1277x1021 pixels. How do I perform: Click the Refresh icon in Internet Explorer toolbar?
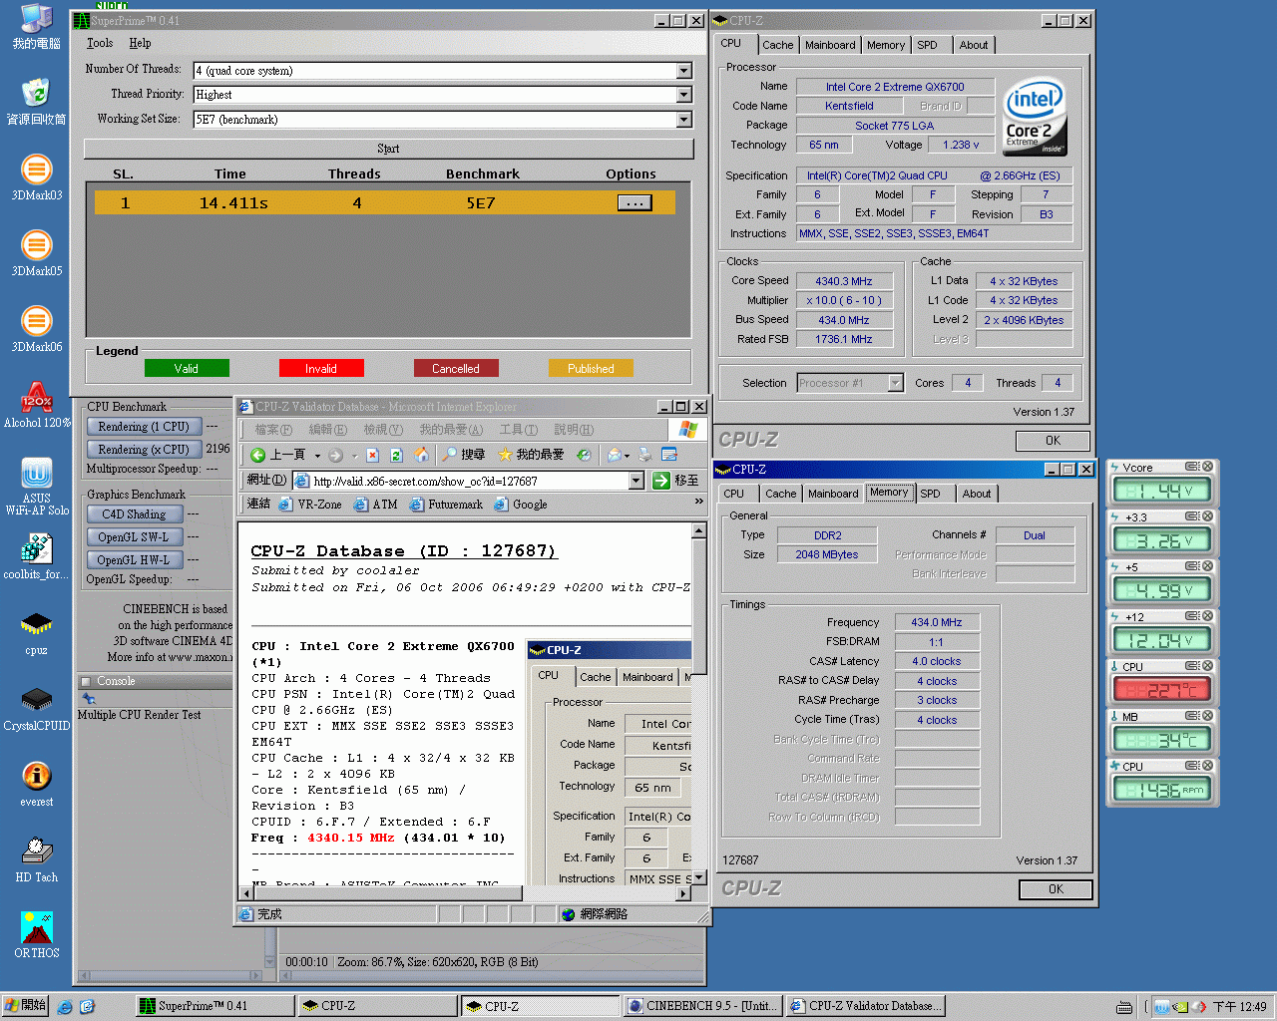pyautogui.click(x=396, y=455)
